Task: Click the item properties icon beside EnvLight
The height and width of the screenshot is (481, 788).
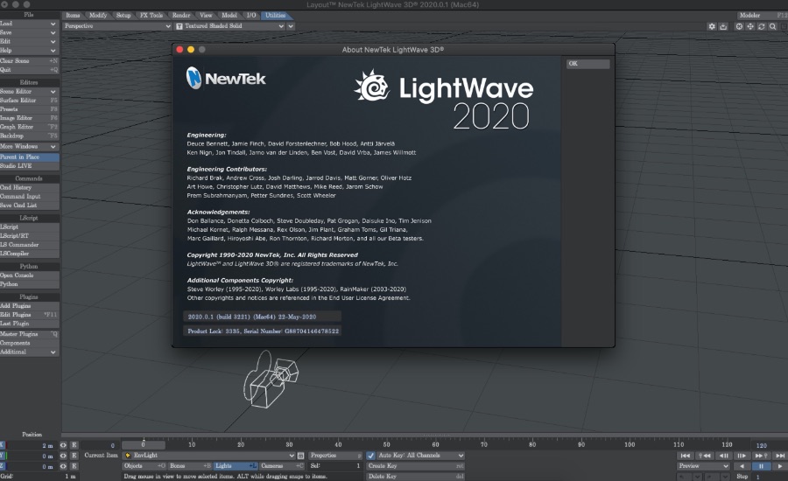Action: (300, 456)
